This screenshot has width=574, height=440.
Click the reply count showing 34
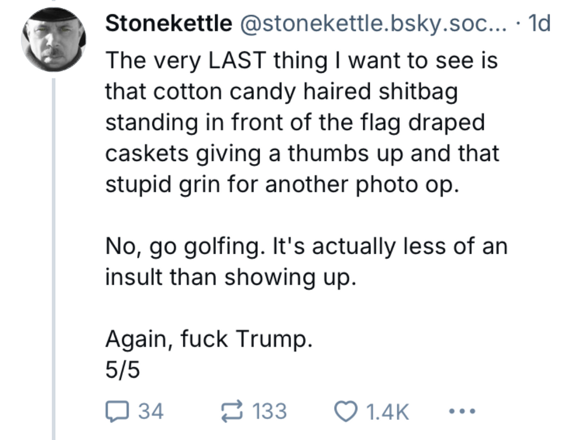point(152,411)
